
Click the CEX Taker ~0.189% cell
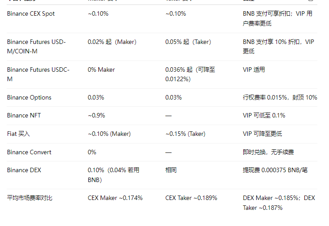191,198
